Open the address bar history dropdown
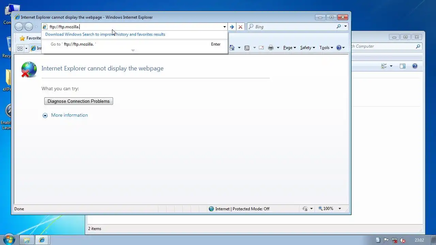436x245 pixels. pyautogui.click(x=224, y=27)
